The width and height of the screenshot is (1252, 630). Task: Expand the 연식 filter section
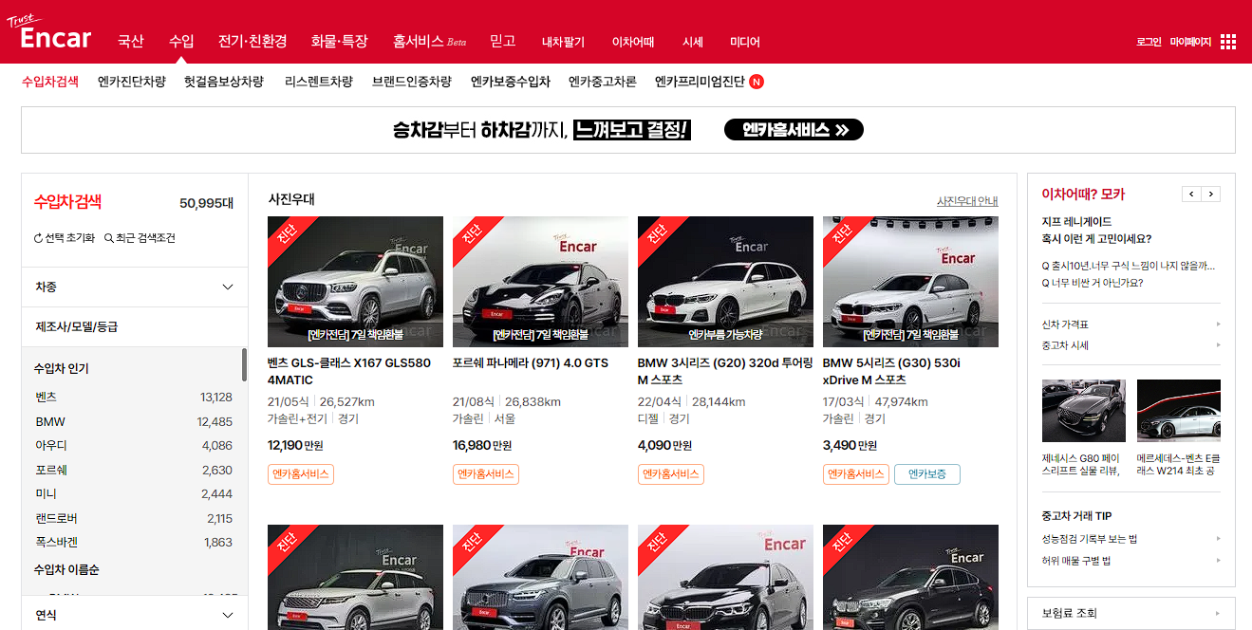click(x=135, y=615)
